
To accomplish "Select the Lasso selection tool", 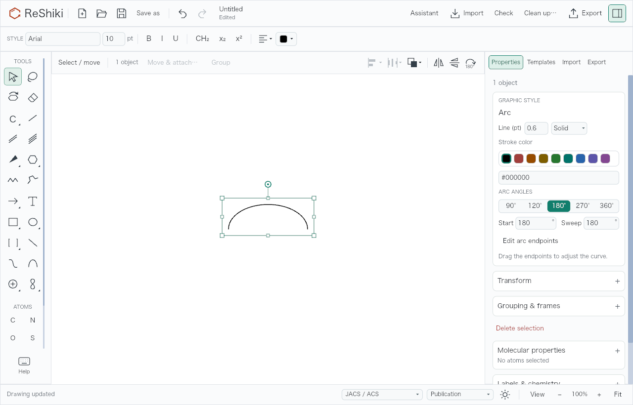I will 33,77.
